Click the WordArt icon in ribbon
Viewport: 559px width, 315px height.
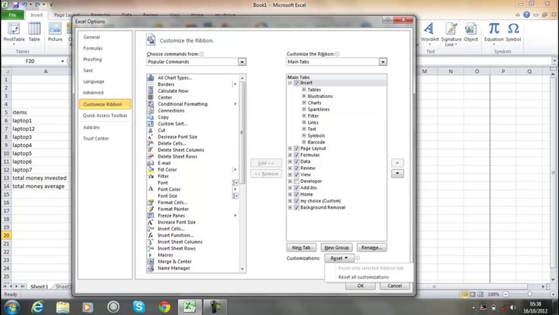coord(429,29)
